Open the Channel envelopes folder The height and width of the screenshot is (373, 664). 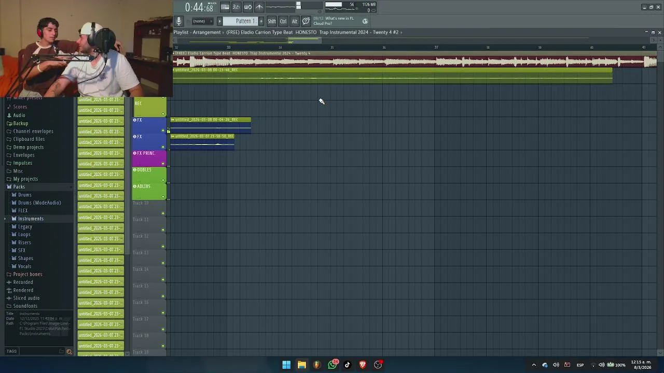click(x=33, y=131)
